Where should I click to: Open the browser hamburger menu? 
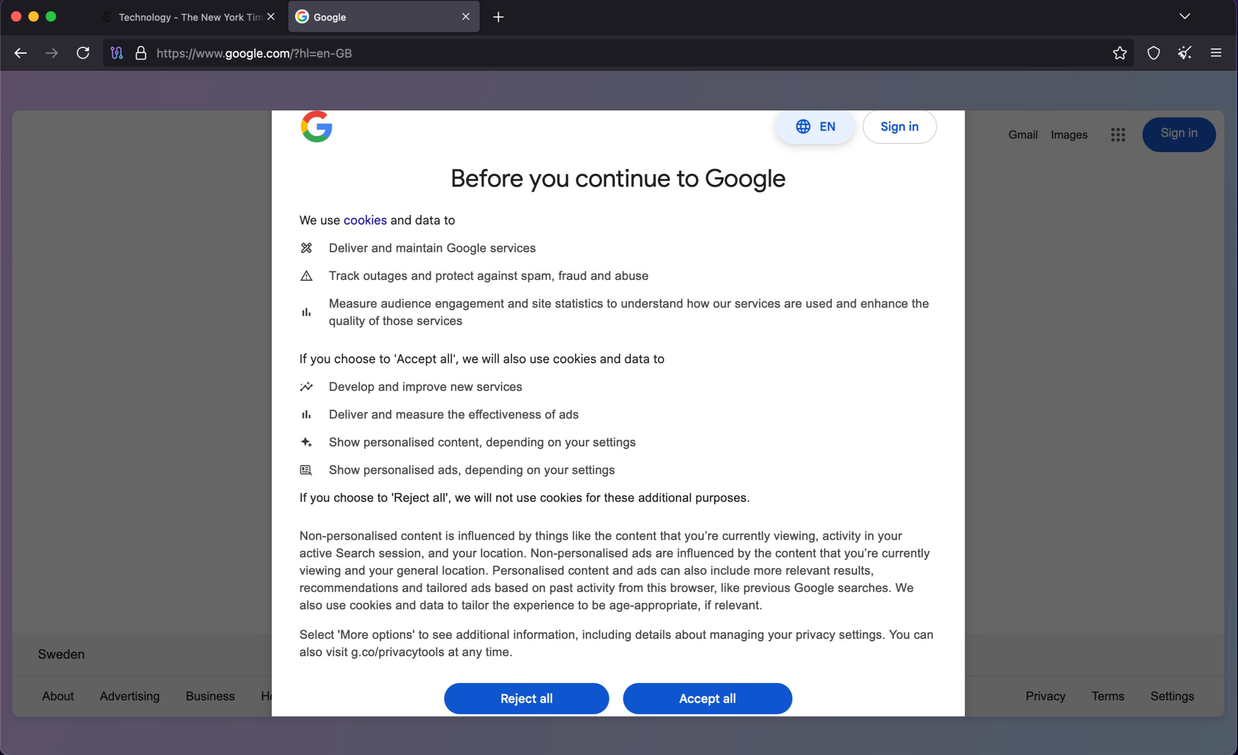click(x=1216, y=53)
